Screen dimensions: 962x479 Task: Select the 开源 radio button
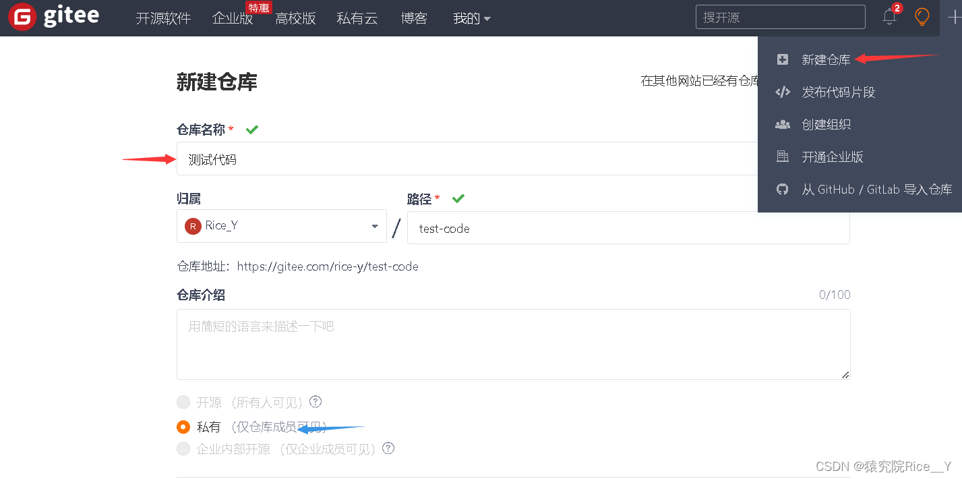point(183,403)
